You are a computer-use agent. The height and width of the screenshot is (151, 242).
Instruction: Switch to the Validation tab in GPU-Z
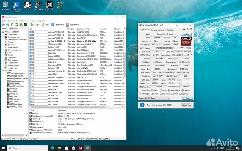[170, 30]
